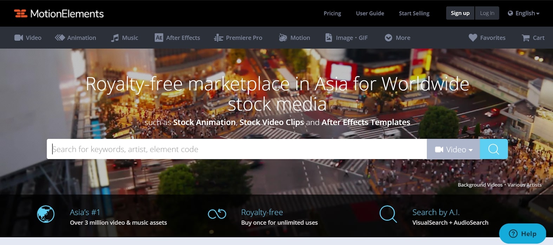Click the Motion icon in navbar
Image resolution: width=553 pixels, height=245 pixels.
(283, 37)
